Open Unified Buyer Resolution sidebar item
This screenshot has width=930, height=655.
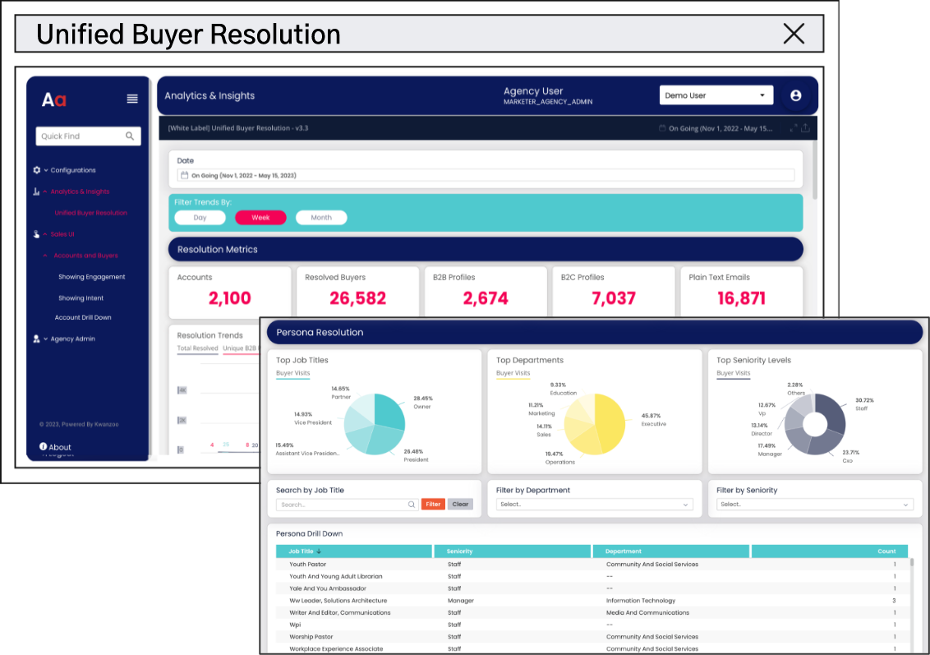pyautogui.click(x=90, y=212)
